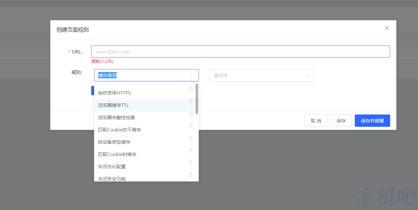The width and height of the screenshot is (418, 210).
Task: Click the 缓存级别 dropdown up arrow
Action: click(192, 75)
